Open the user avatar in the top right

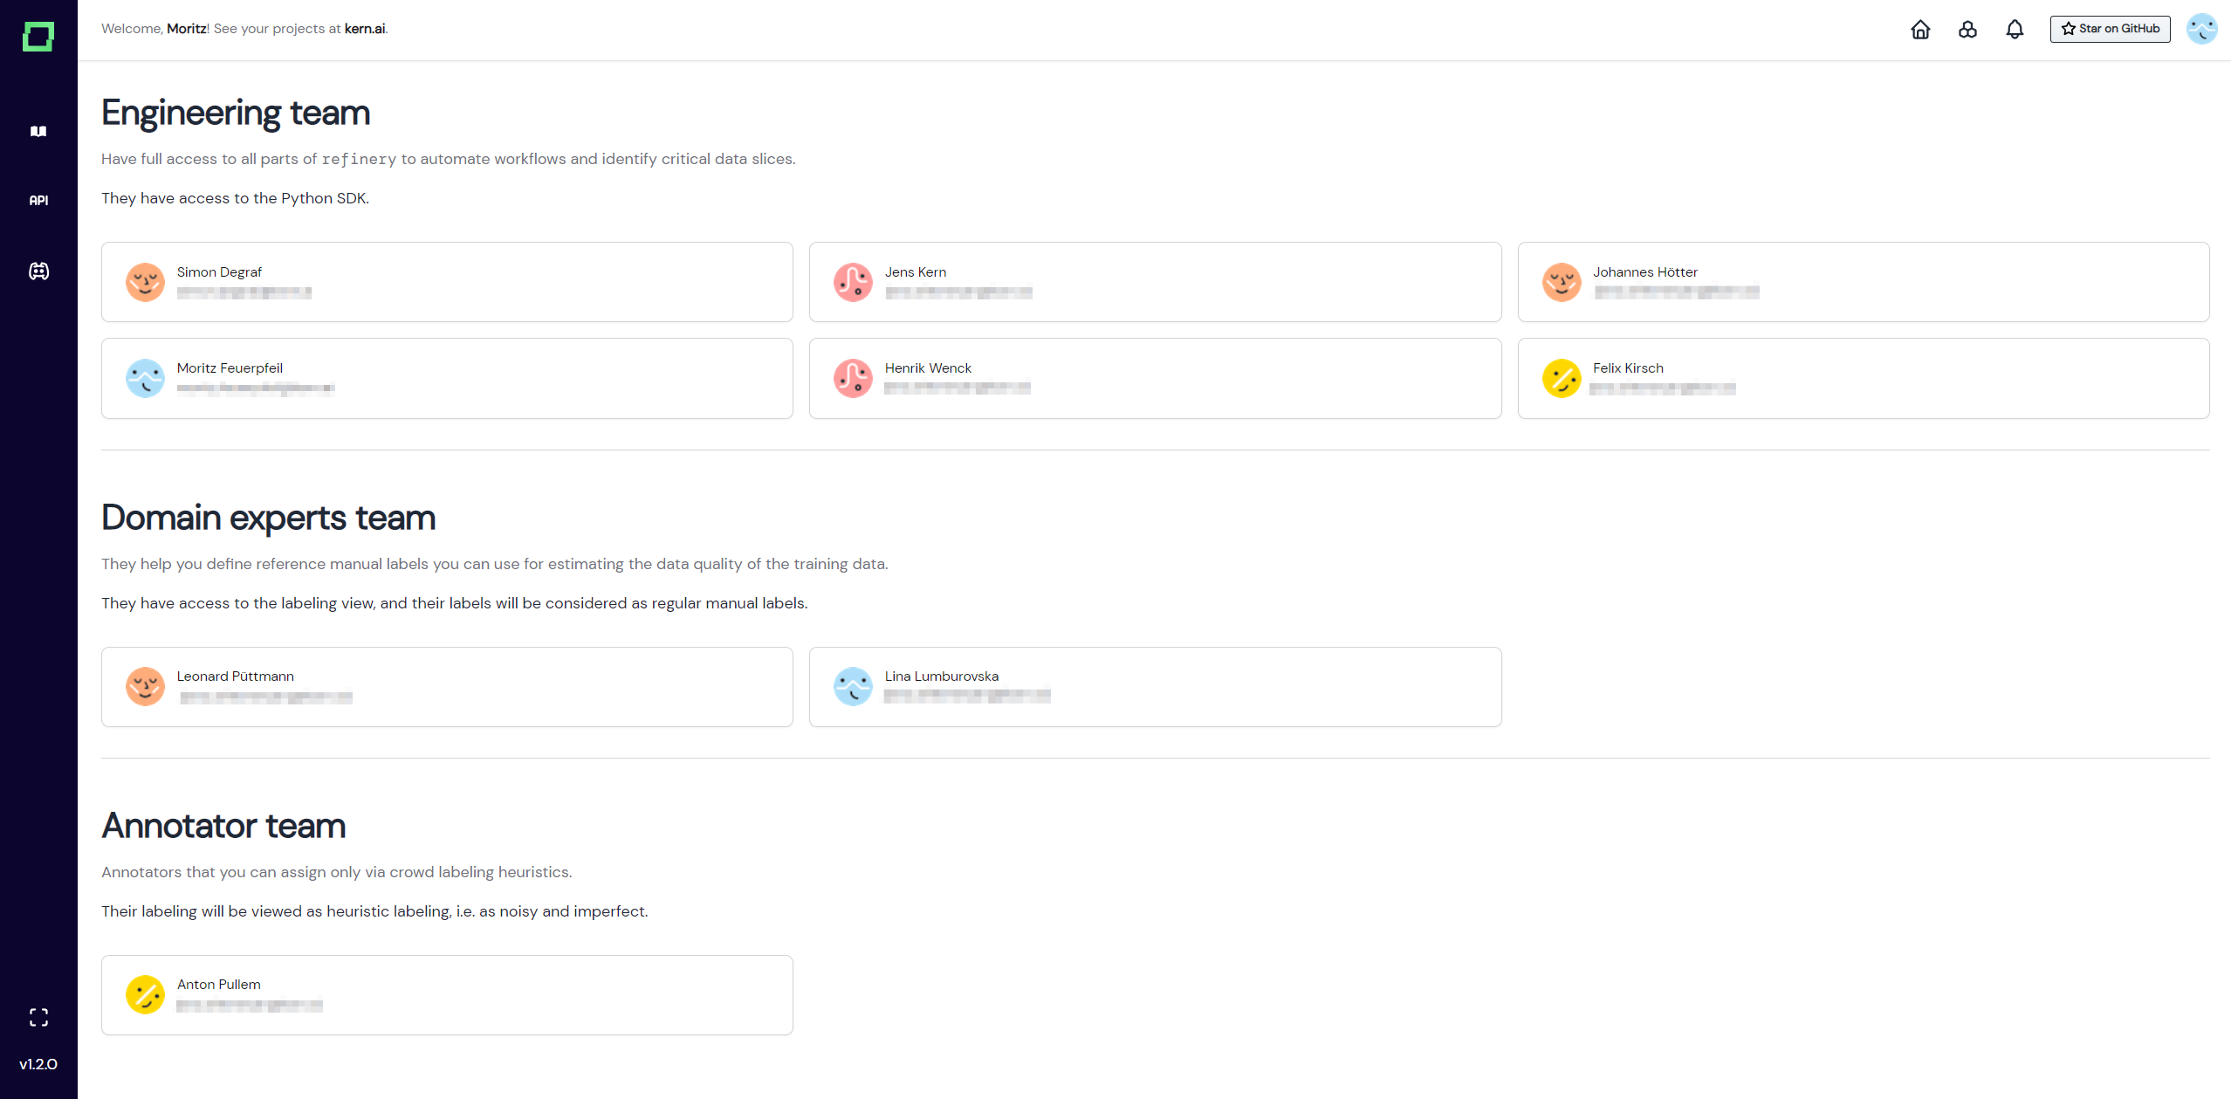[2201, 29]
